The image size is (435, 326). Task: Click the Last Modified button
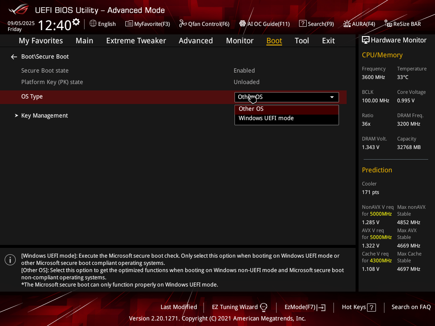point(179,307)
